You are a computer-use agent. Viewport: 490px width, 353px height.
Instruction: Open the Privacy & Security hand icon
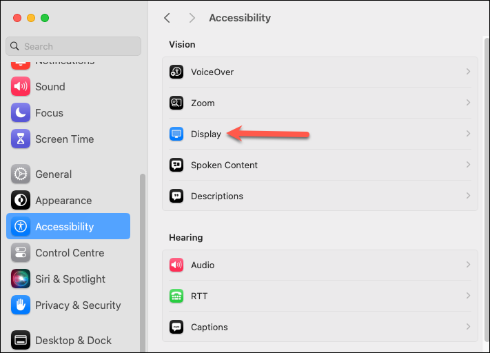coord(21,305)
